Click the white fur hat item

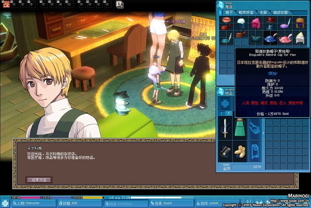point(241,21)
